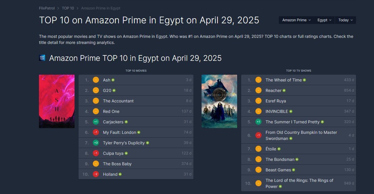Click the -2 rank change badge for Holland
Image resolution: width=374 pixels, height=194 pixels.
96,174
